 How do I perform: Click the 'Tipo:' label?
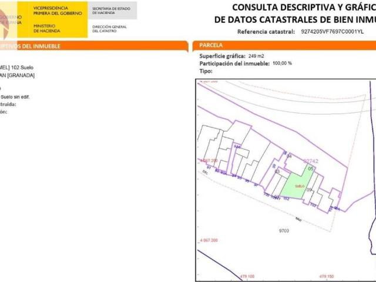click(x=206, y=71)
